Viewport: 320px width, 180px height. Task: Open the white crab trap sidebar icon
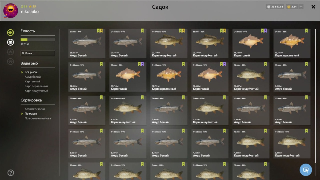click(10, 42)
